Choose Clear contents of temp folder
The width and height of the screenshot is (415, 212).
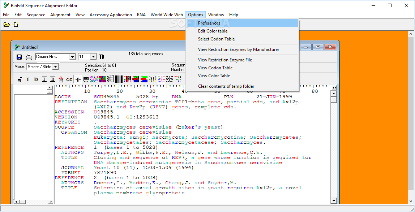(242, 86)
